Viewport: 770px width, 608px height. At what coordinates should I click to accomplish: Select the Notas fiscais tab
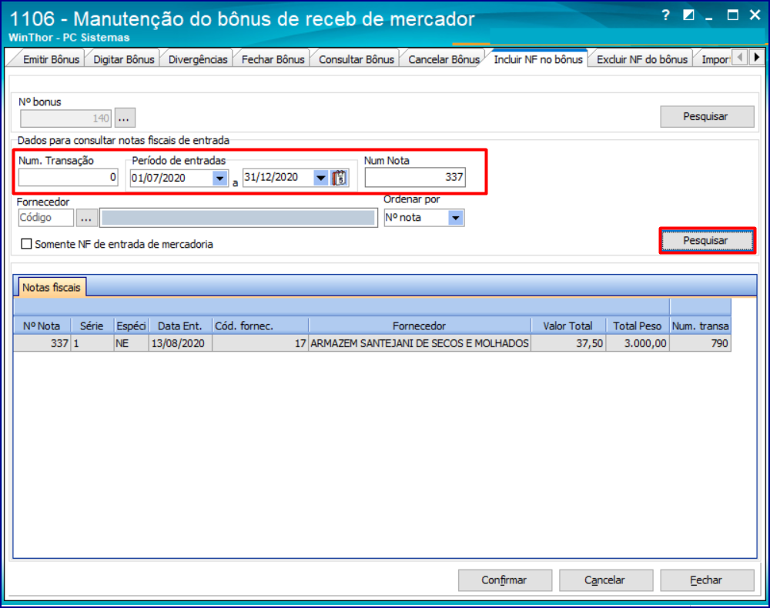[x=52, y=288]
